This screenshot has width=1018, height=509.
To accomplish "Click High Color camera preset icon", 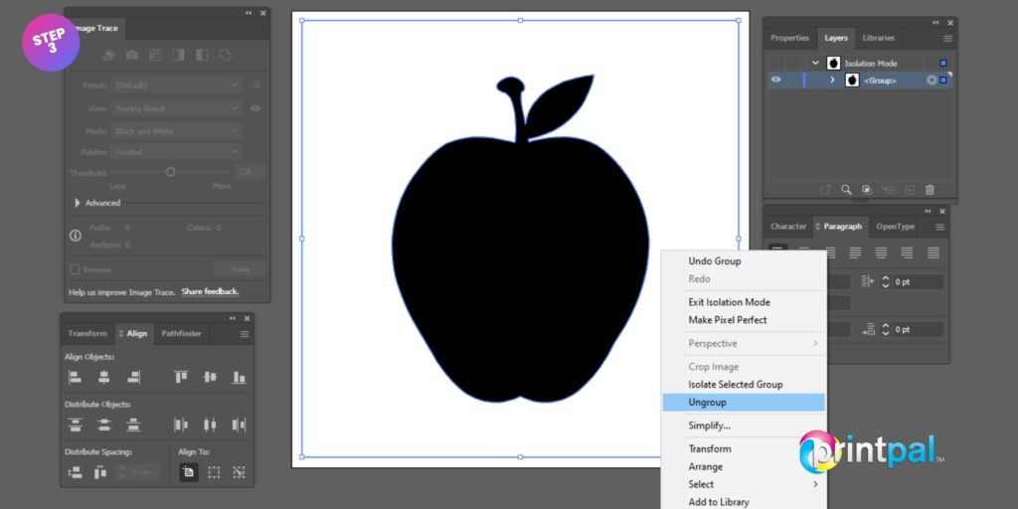I will [x=132, y=56].
